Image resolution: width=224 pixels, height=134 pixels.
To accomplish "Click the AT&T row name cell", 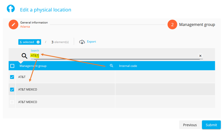I will pos(65,77).
